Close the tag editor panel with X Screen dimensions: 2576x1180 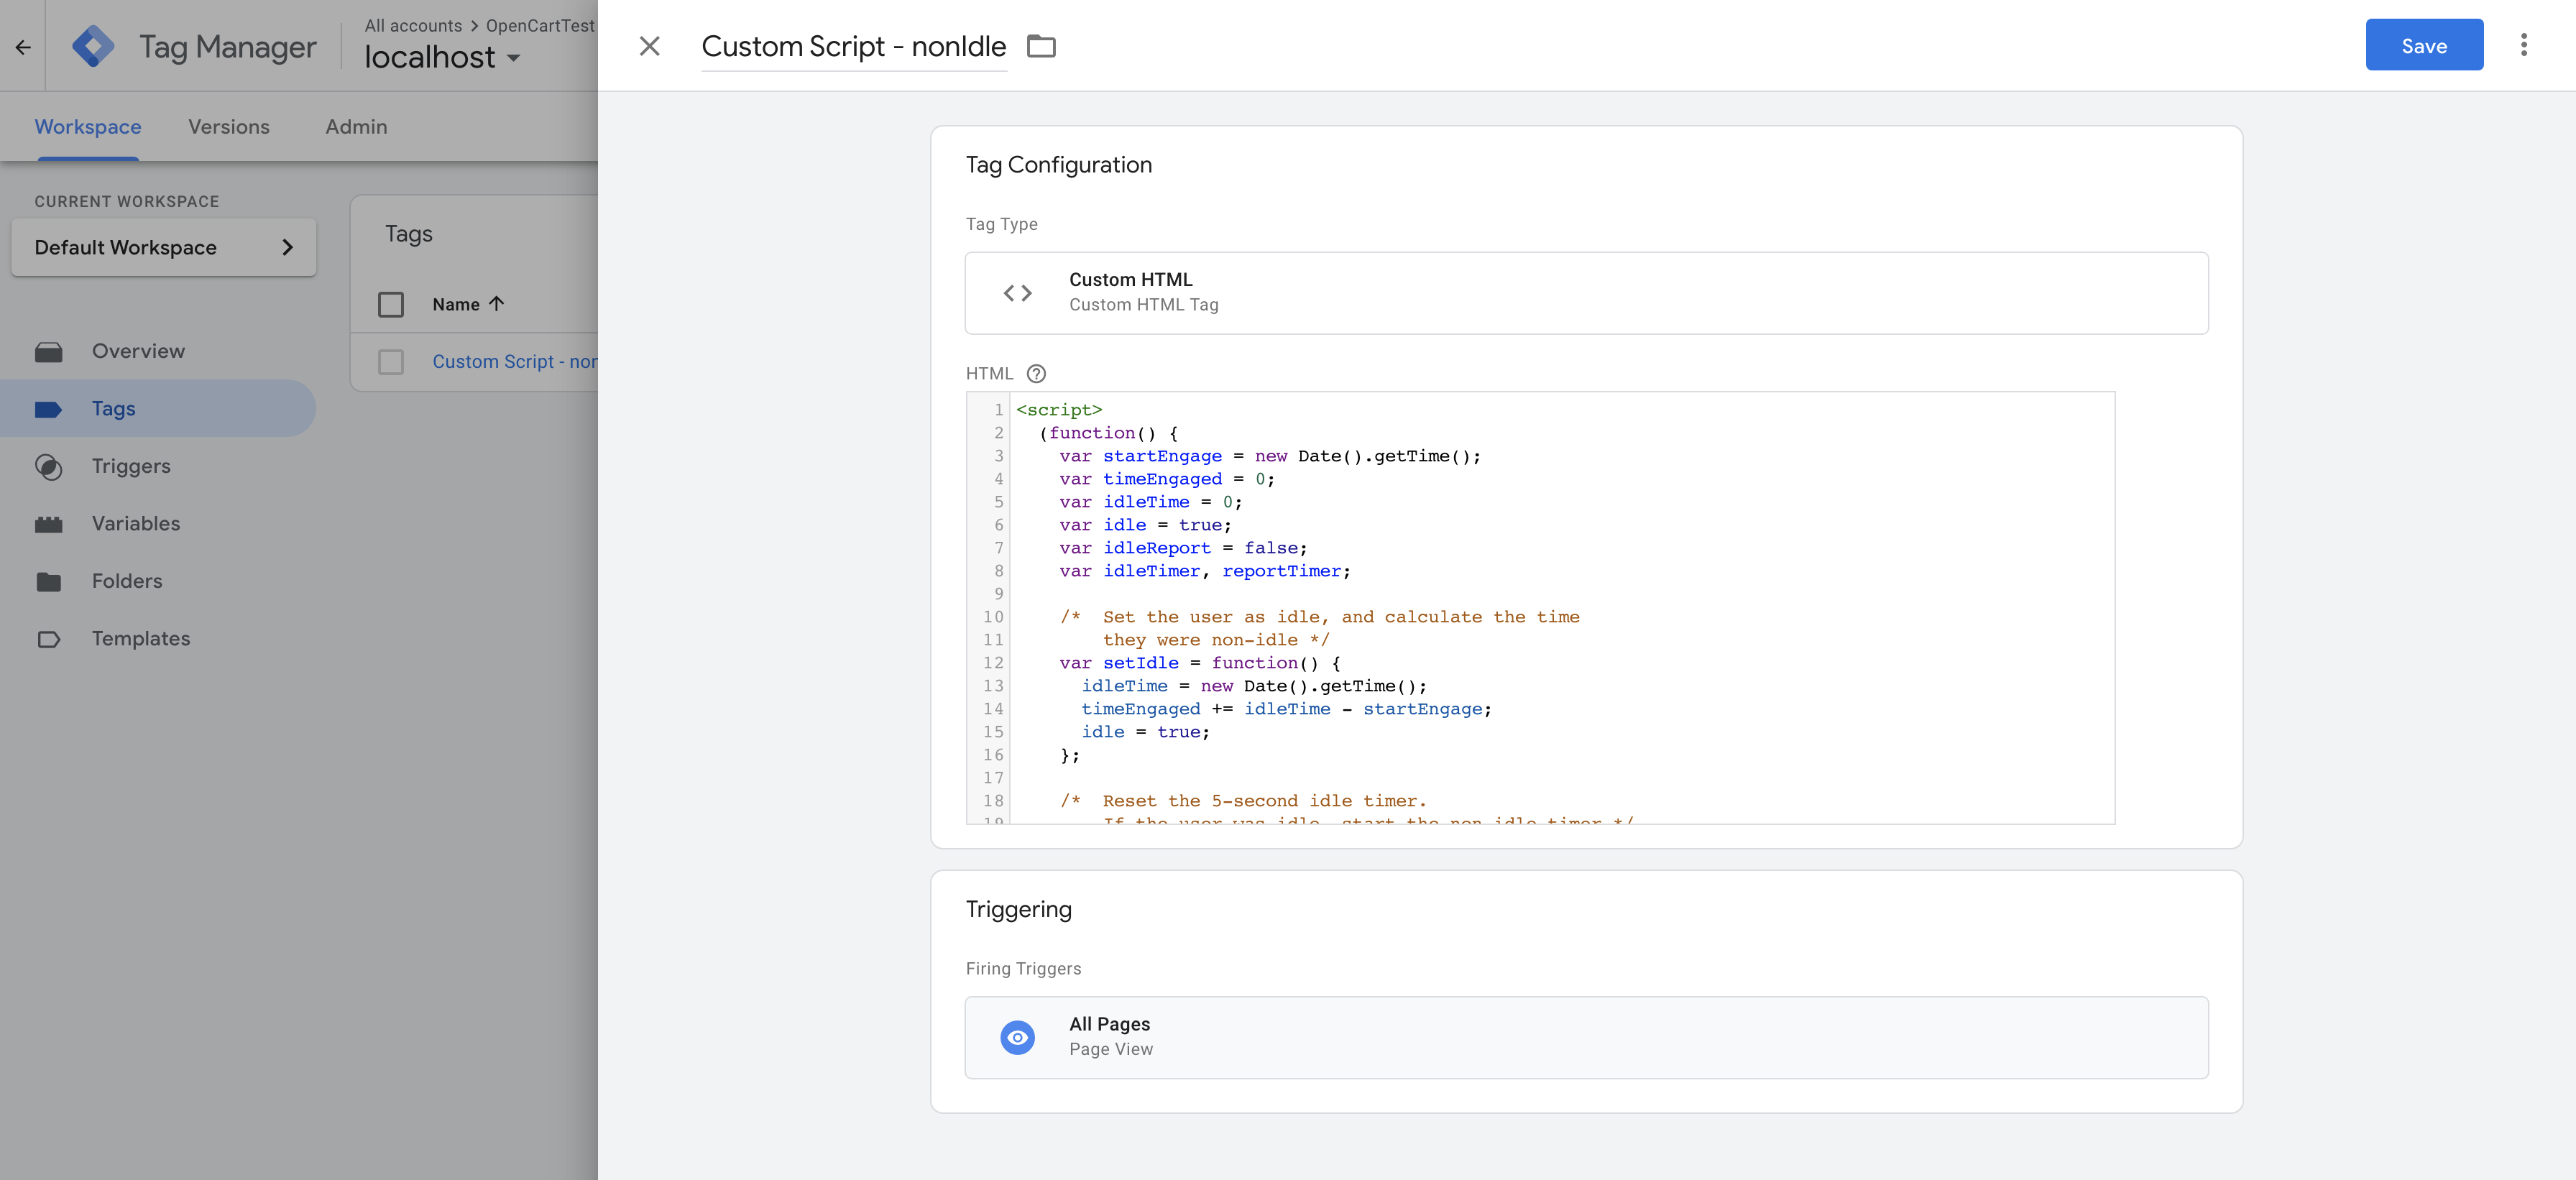(649, 46)
